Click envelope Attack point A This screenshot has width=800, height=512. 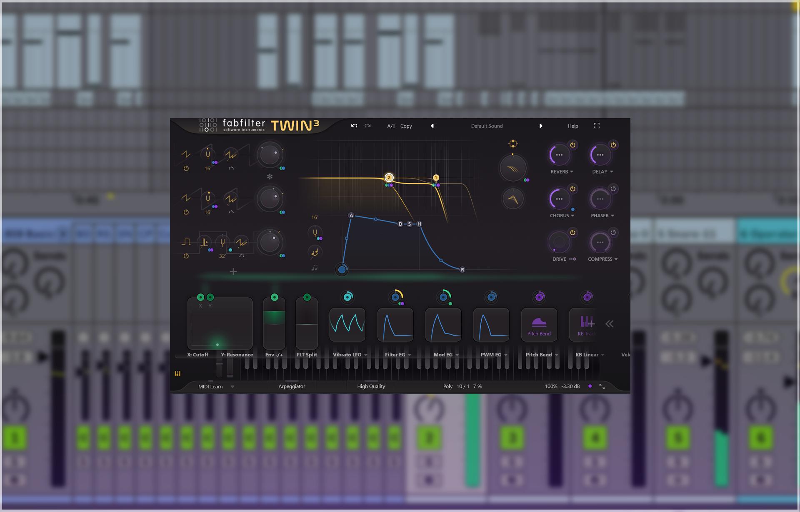(351, 216)
